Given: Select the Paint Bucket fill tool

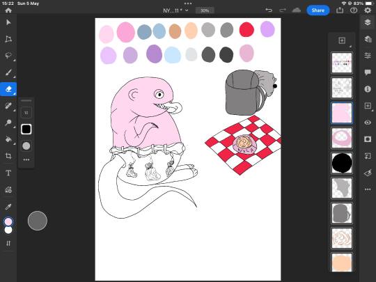Looking at the screenshot, I should click(8, 139).
